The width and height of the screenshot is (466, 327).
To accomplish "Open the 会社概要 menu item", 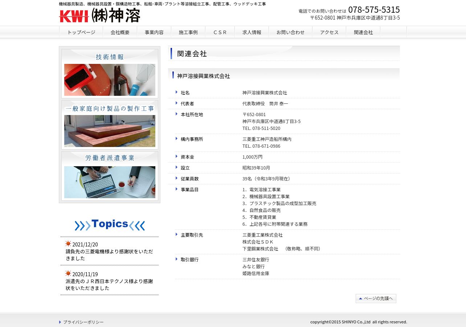I will pyautogui.click(x=120, y=32).
